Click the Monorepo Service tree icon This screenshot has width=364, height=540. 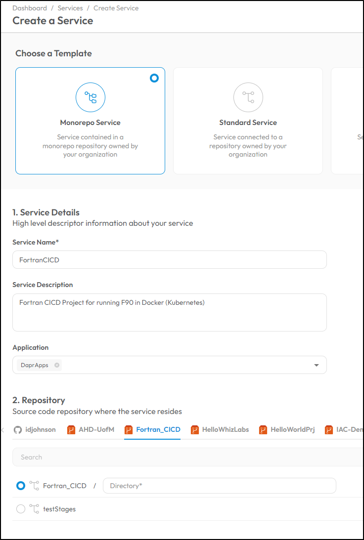91,97
